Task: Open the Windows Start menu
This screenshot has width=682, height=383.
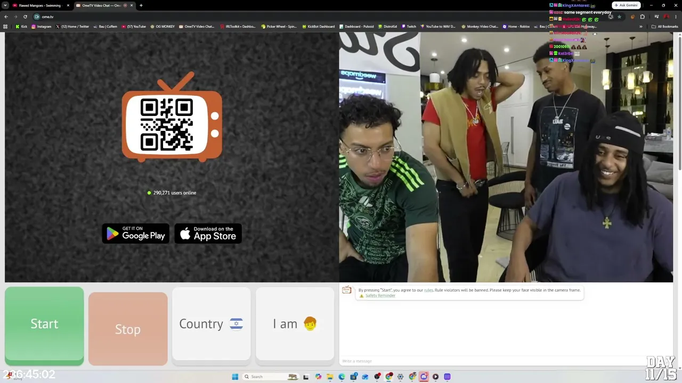Action: pyautogui.click(x=235, y=377)
